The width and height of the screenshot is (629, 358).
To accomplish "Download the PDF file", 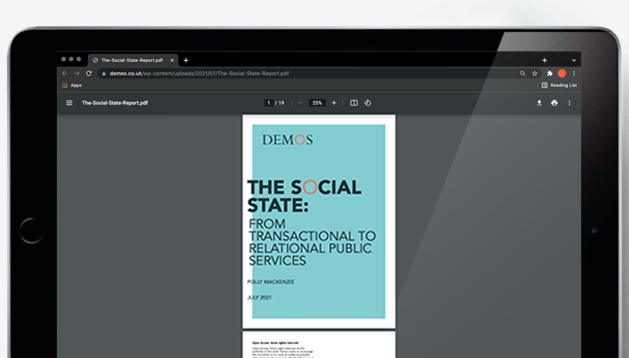I will pyautogui.click(x=539, y=103).
